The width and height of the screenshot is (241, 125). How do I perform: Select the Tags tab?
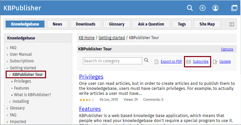click(x=182, y=24)
